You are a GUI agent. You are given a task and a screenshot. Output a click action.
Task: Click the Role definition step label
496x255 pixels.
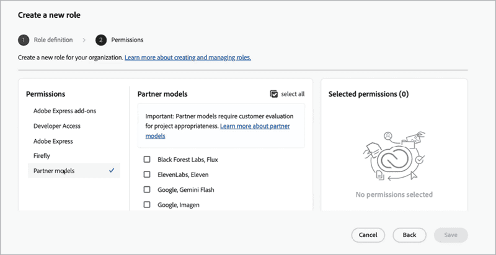[x=53, y=40]
